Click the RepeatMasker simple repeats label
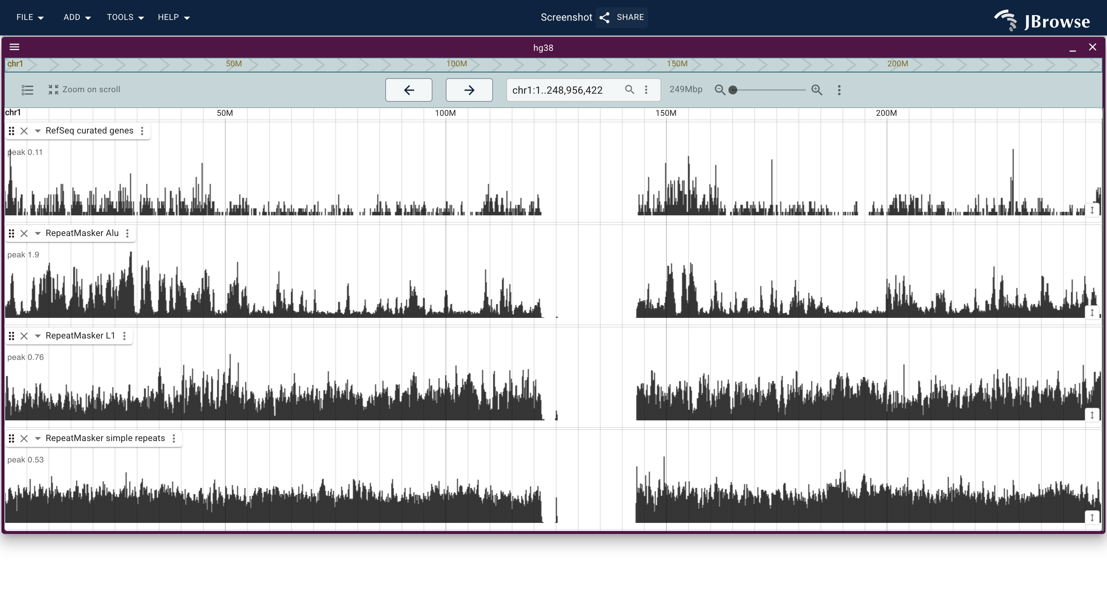 pos(105,438)
